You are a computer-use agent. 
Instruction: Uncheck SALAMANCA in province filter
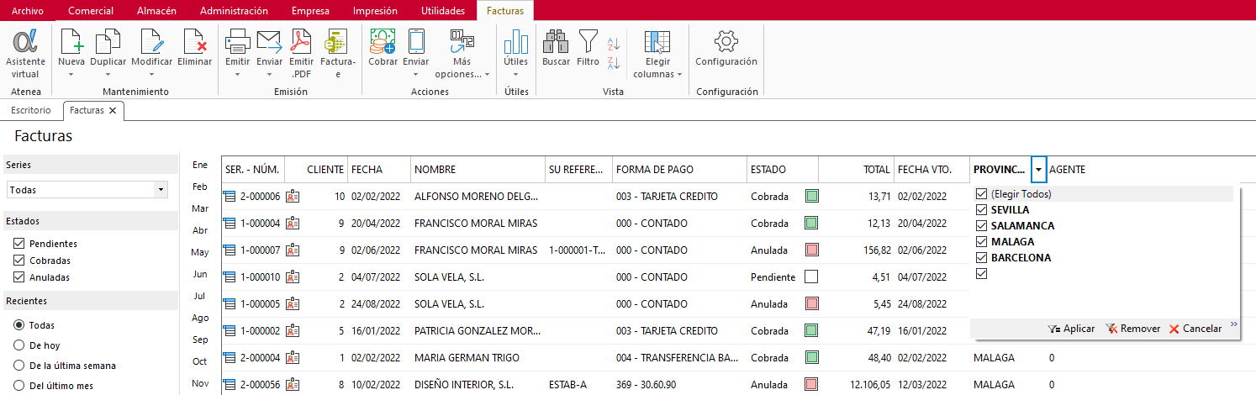980,226
